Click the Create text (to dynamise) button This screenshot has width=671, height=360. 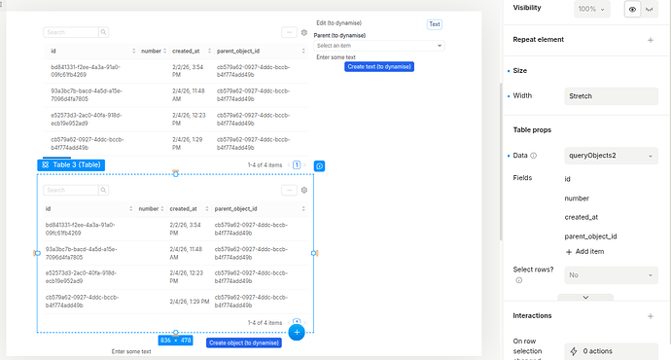(379, 67)
